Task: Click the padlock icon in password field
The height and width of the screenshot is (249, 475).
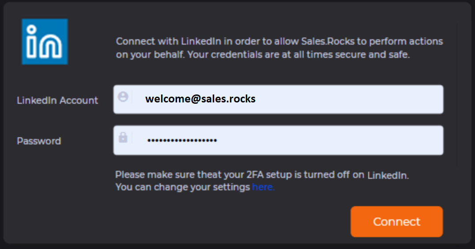Action: 123,138
